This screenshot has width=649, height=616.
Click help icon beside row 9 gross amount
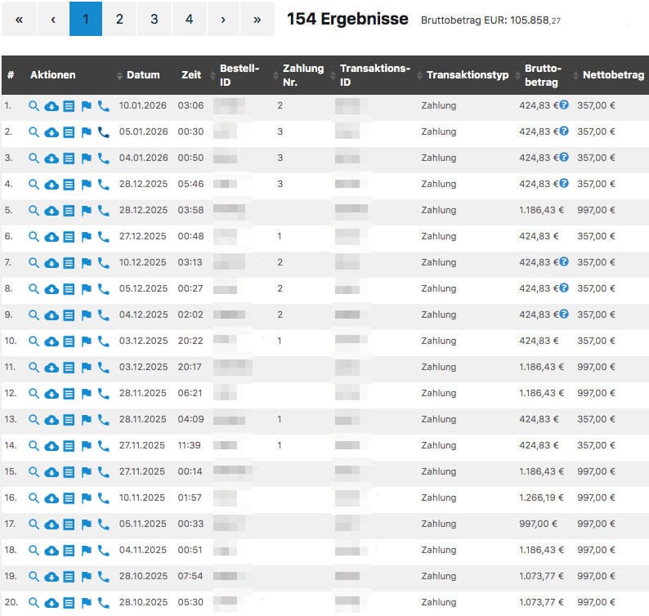(563, 315)
